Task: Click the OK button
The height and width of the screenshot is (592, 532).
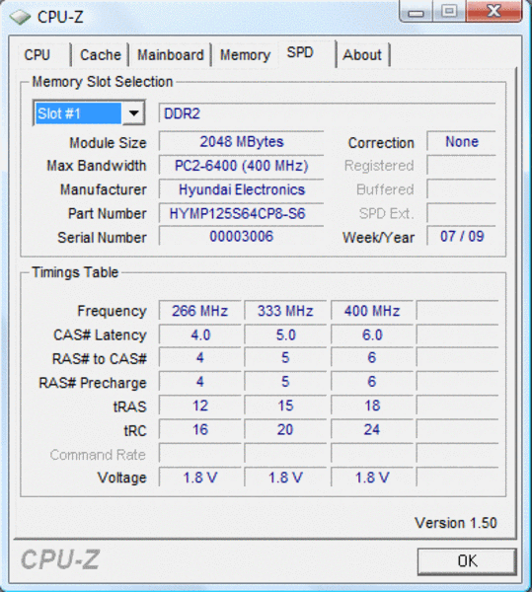Action: coord(467,561)
